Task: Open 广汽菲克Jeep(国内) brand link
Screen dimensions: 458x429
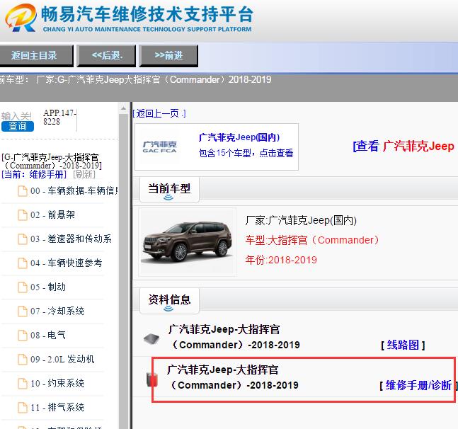Action: point(239,137)
